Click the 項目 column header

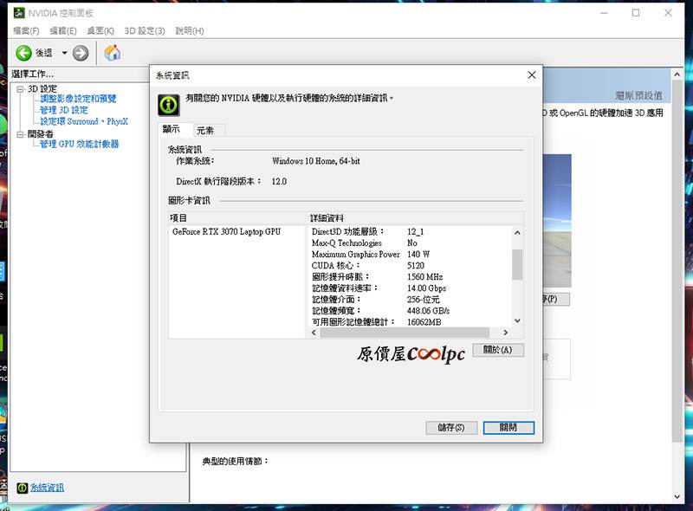tap(238, 218)
